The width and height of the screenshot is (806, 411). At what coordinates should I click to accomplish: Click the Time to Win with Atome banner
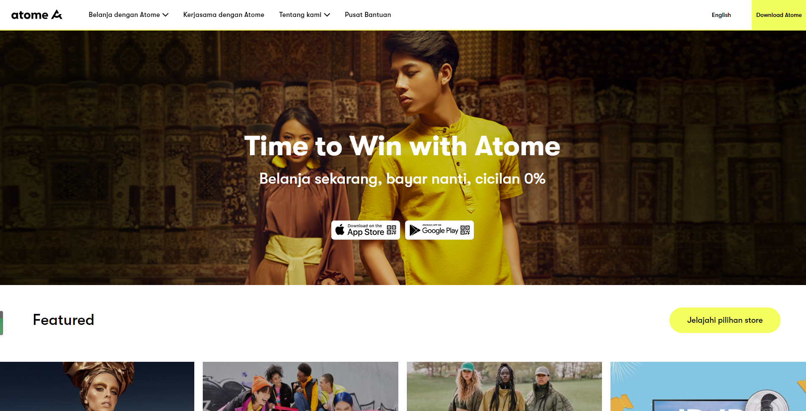403,146
